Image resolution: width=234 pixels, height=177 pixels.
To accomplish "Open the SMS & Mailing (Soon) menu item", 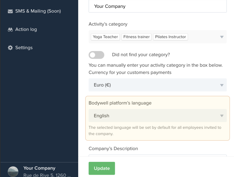I will pyautogui.click(x=38, y=11).
